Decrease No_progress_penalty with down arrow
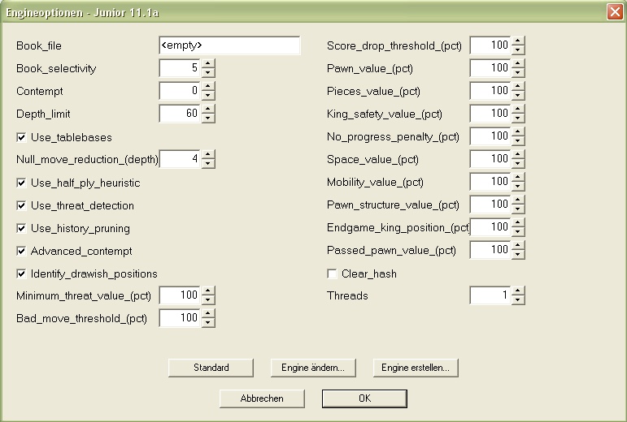 point(518,141)
